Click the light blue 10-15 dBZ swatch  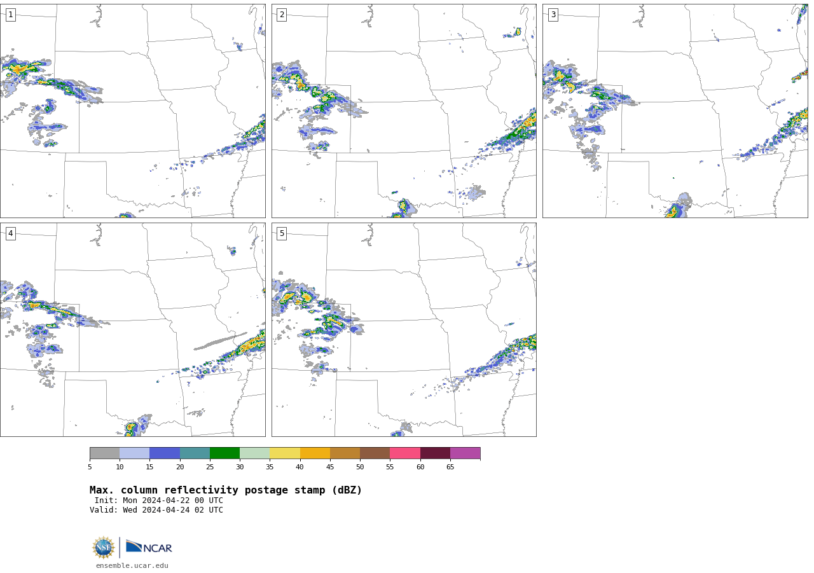point(134,453)
